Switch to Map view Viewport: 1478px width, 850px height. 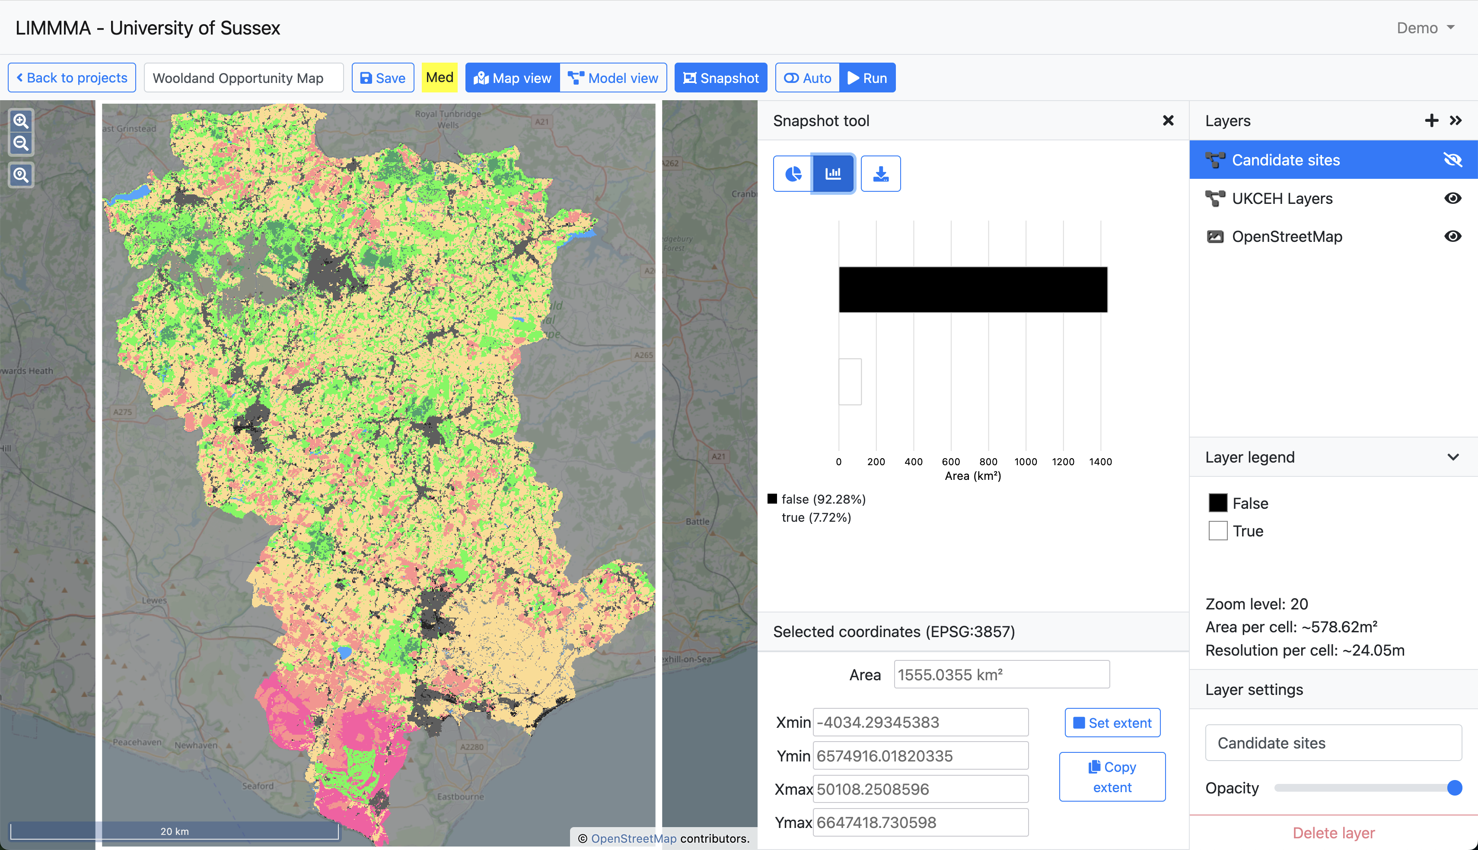coord(513,78)
